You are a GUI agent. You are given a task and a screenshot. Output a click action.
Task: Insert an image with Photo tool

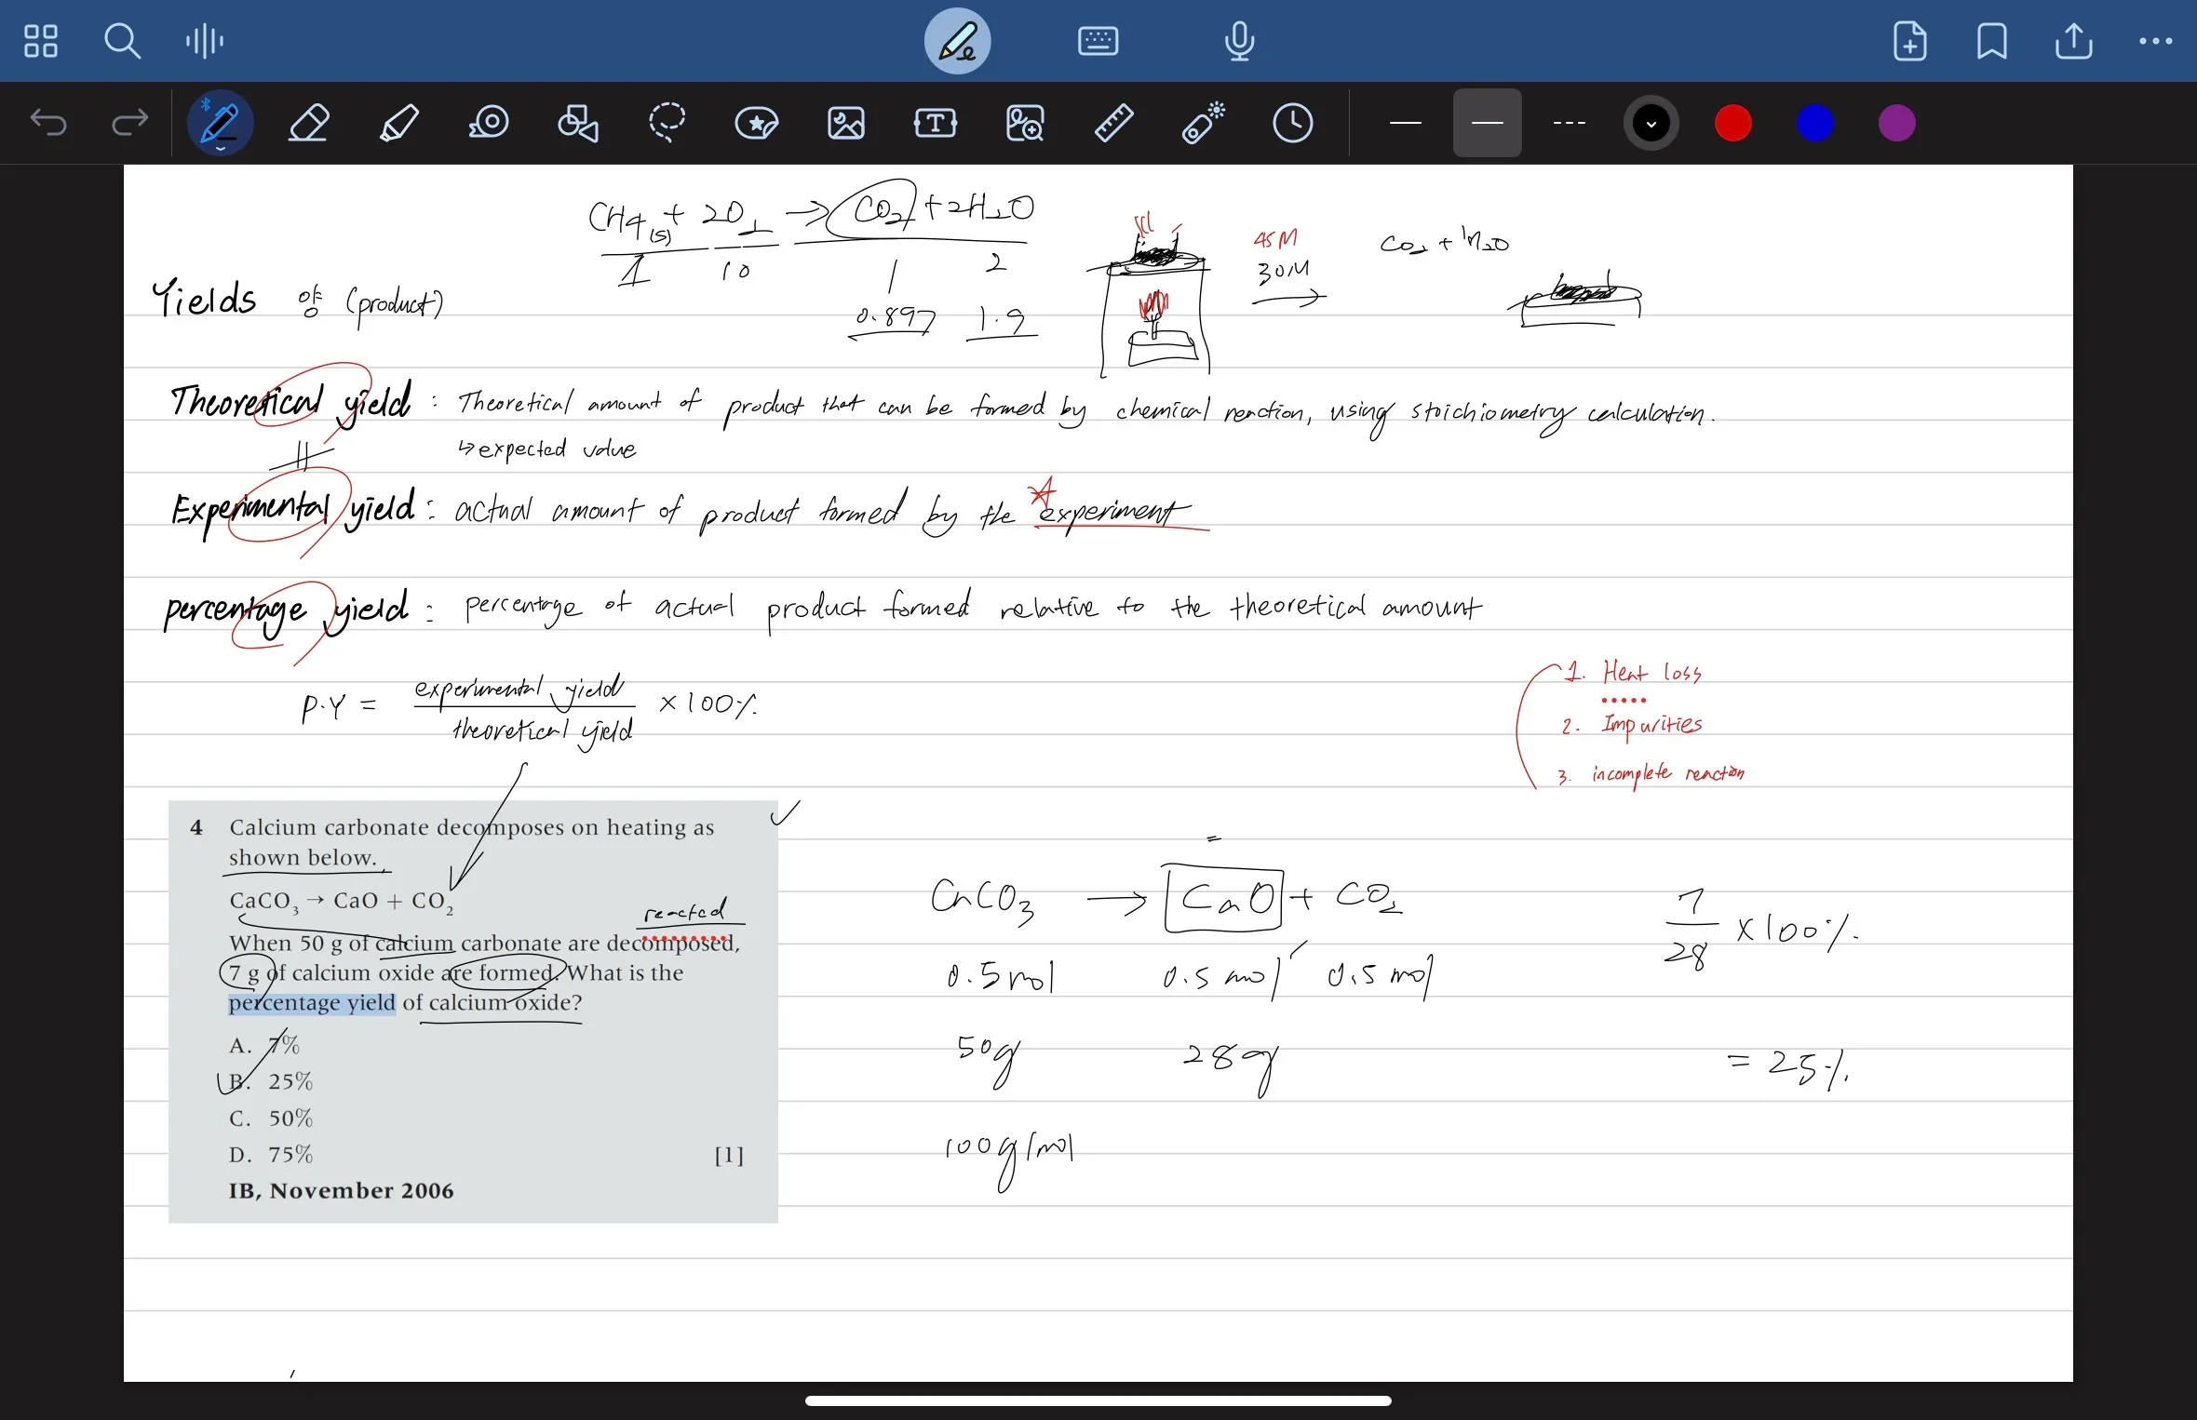[846, 123]
